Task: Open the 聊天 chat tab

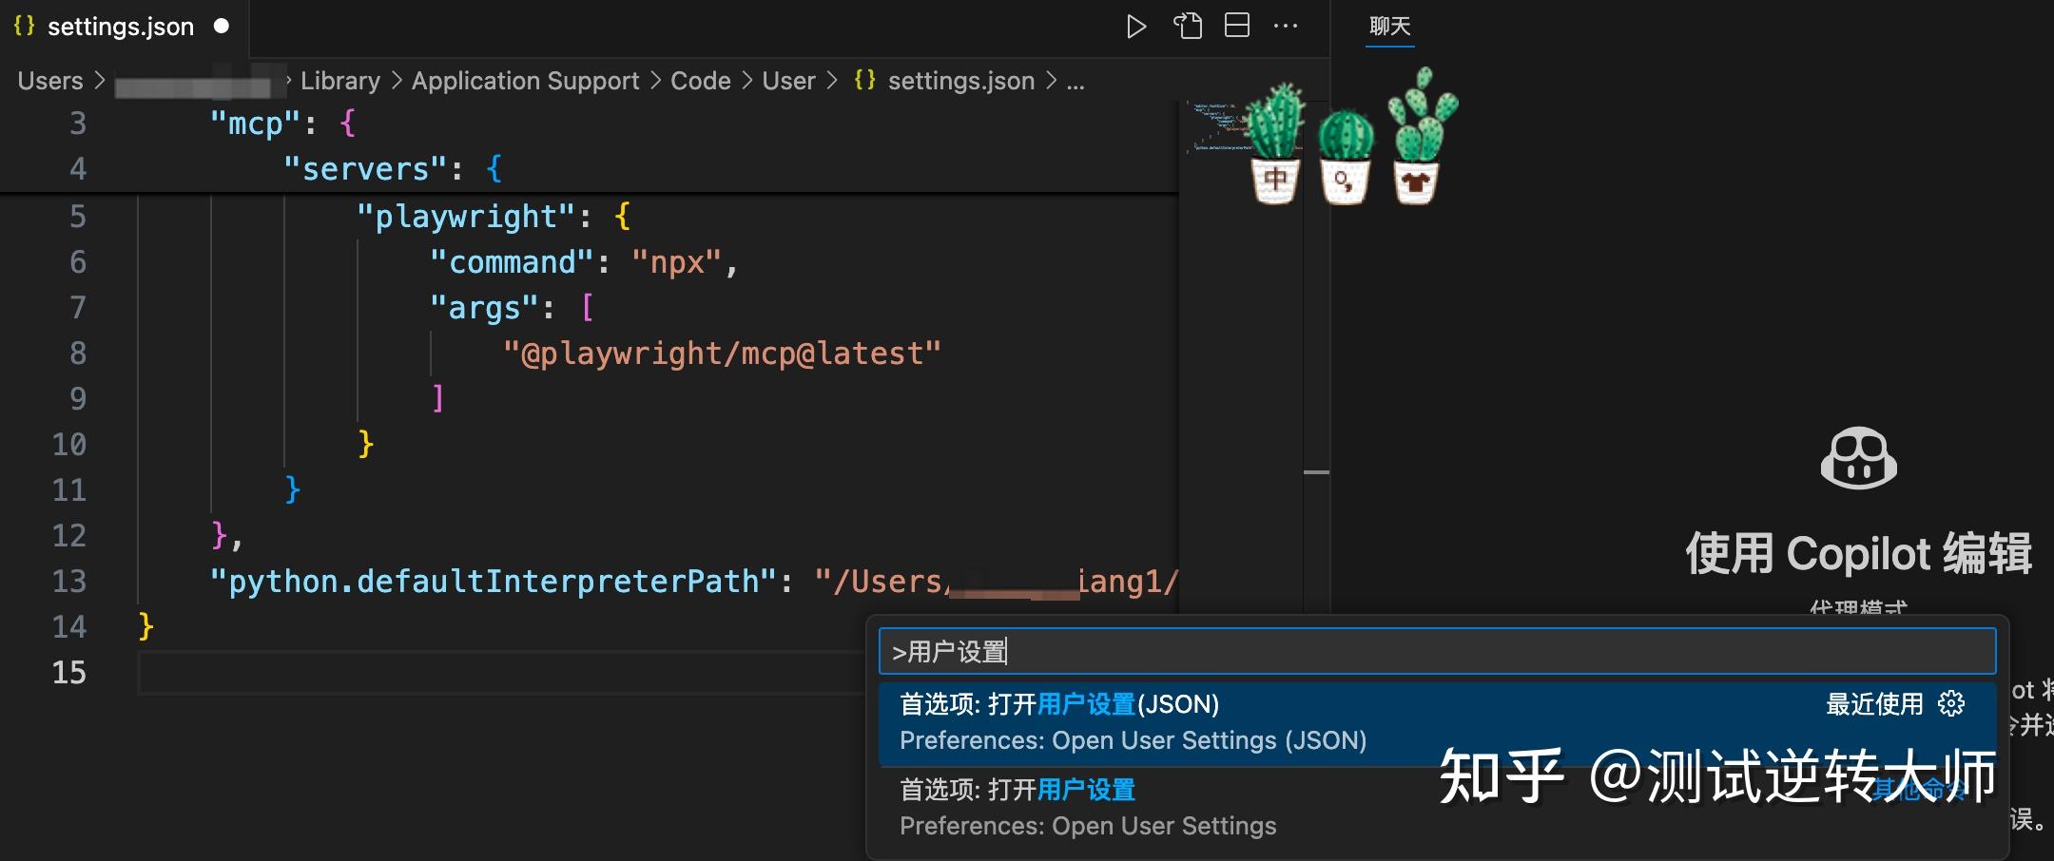Action: click(x=1389, y=27)
